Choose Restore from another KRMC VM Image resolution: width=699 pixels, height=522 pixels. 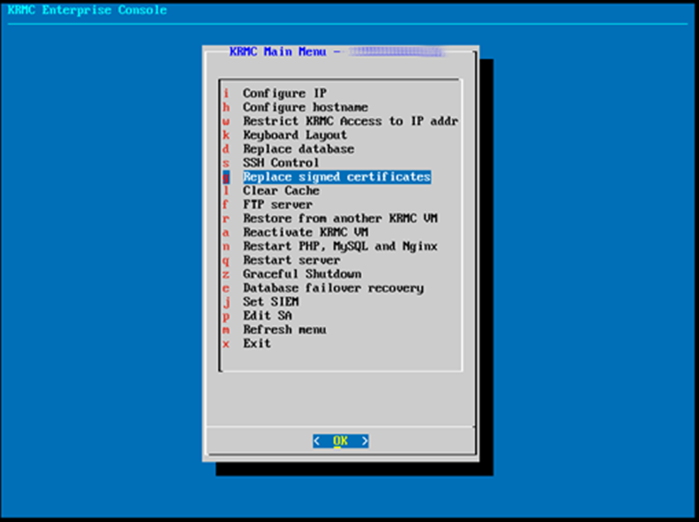click(339, 218)
